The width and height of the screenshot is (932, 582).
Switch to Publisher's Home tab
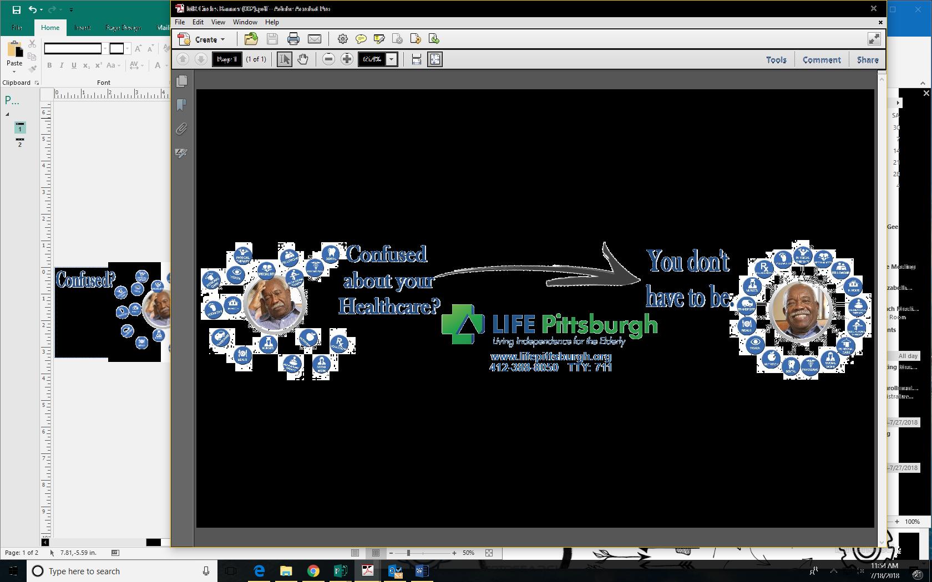pos(50,28)
